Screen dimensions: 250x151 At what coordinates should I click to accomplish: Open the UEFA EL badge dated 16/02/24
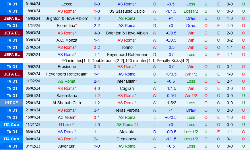(11, 74)
